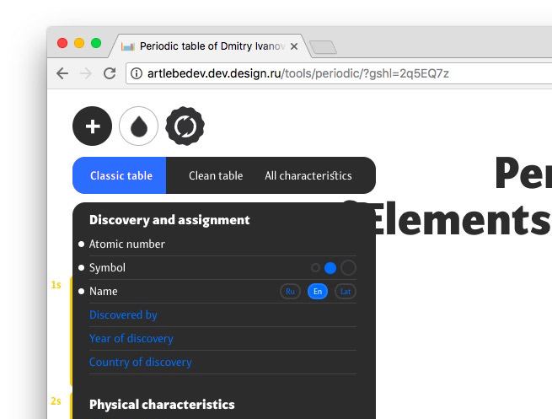Enable the Discovered by characteristic
This screenshot has height=419, width=552.
coord(123,315)
